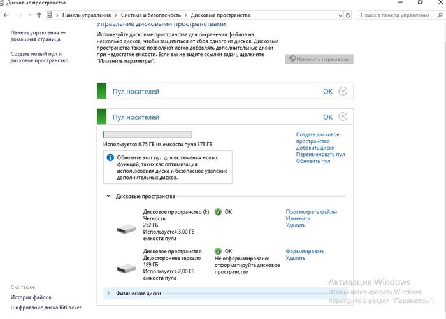Open 'Шифрование диска BitLocker' link

click(x=46, y=308)
